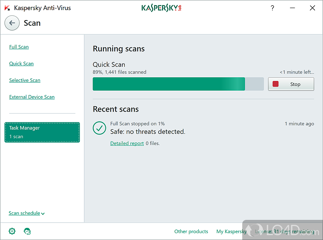
Task: Click the License: 31 days remaining link
Action: pyautogui.click(x=285, y=232)
